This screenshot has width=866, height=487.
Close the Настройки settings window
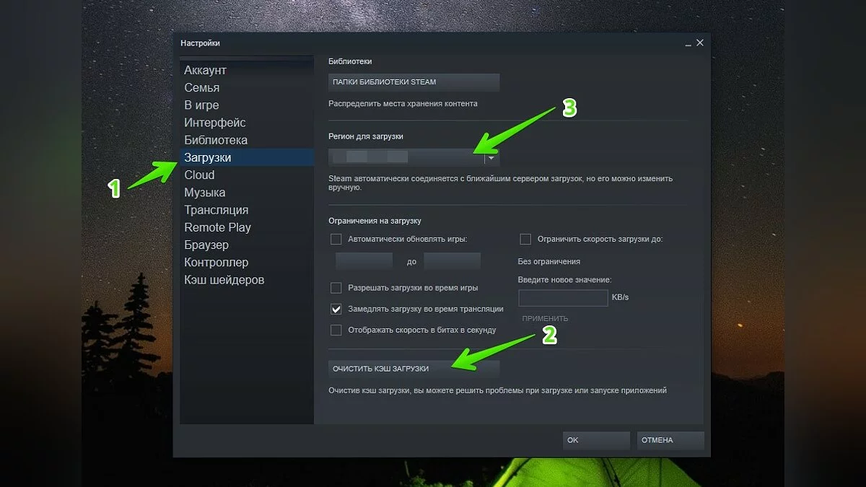coord(699,43)
